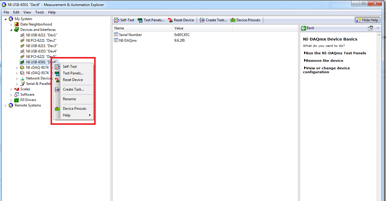Image resolution: width=386 pixels, height=201 pixels.
Task: Select NI USB-6353 "Dev4" device
Action: pyautogui.click(x=42, y=51)
